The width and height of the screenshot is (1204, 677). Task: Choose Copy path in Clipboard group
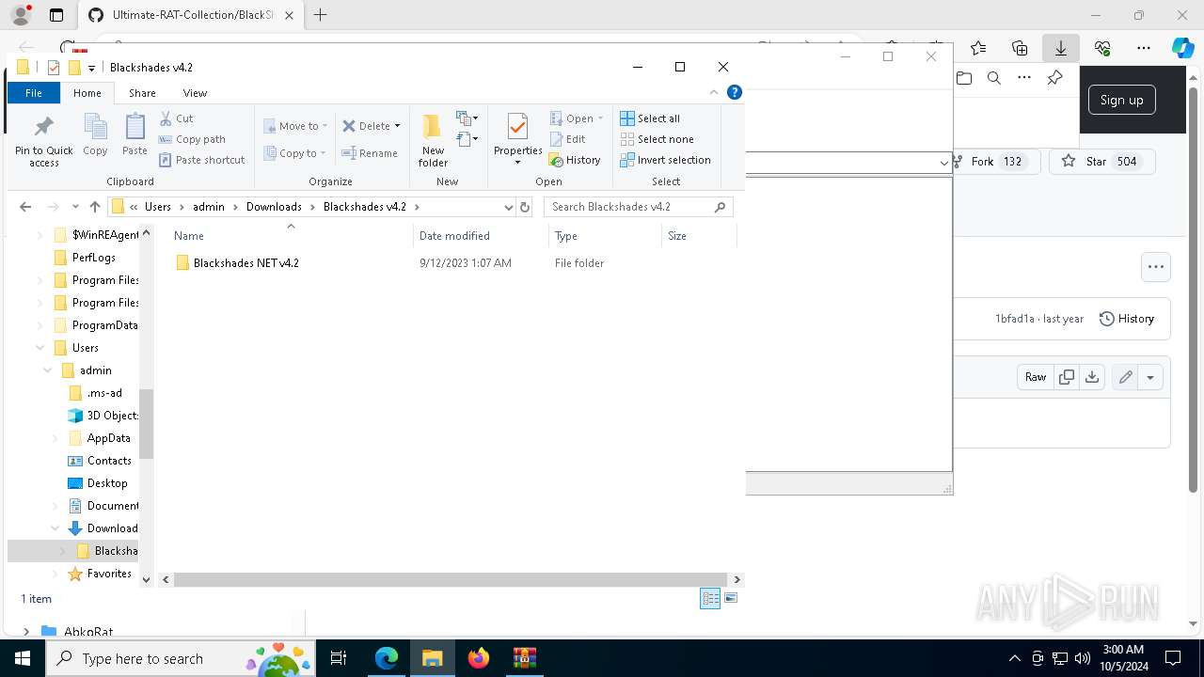click(x=192, y=139)
